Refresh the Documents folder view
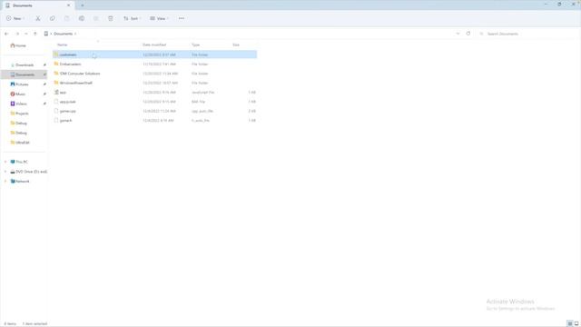This screenshot has height=327, width=581. pyautogui.click(x=468, y=34)
